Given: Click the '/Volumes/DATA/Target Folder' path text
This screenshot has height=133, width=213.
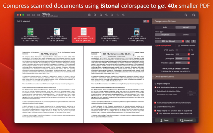Looking at the screenshot, I should coord(167,95).
